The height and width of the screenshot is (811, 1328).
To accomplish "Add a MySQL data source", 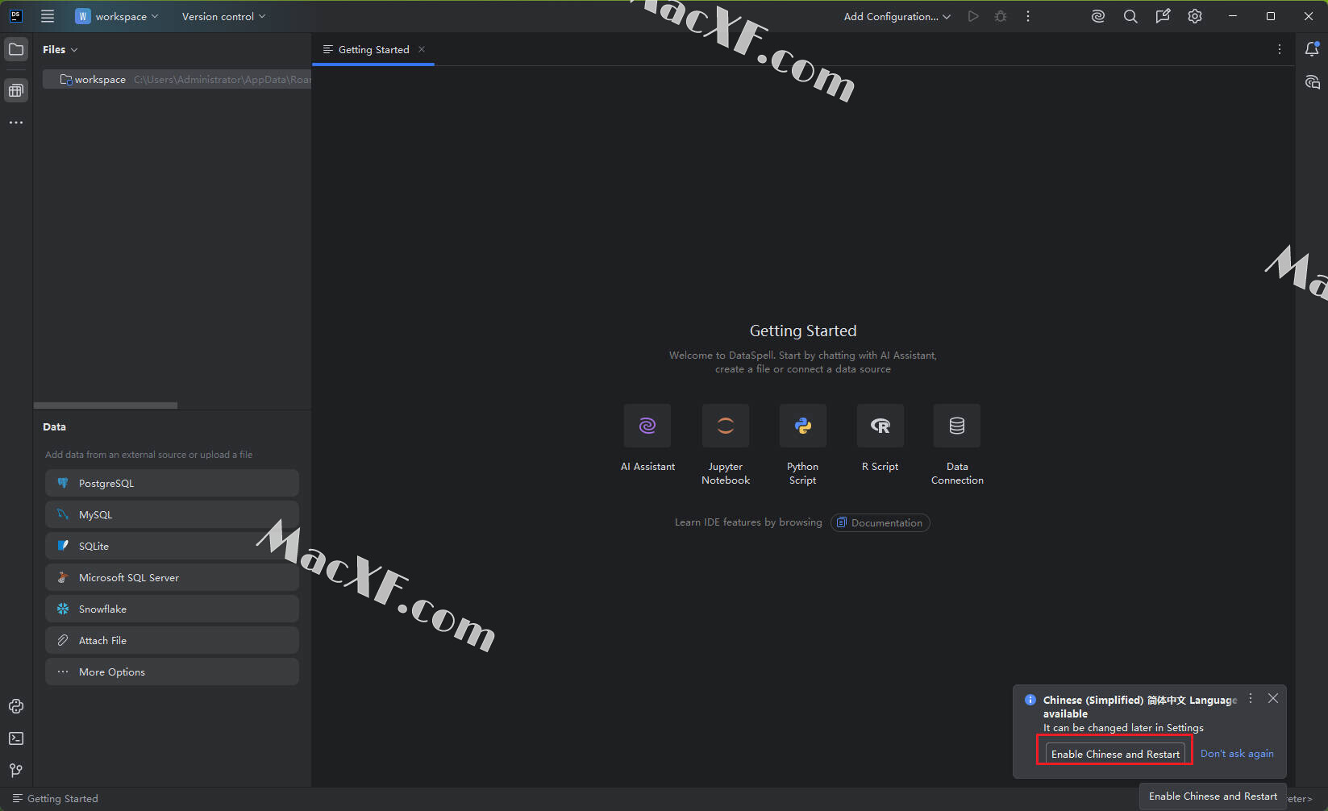I will pyautogui.click(x=172, y=514).
